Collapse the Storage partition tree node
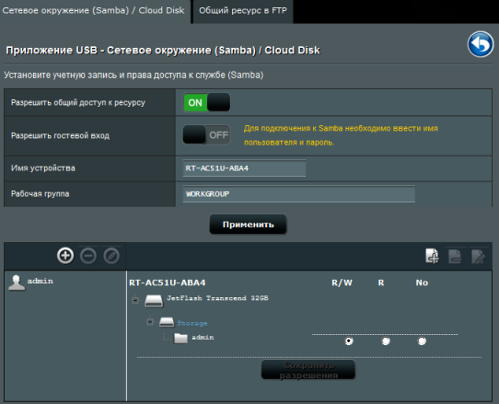The width and height of the screenshot is (499, 404). (150, 321)
